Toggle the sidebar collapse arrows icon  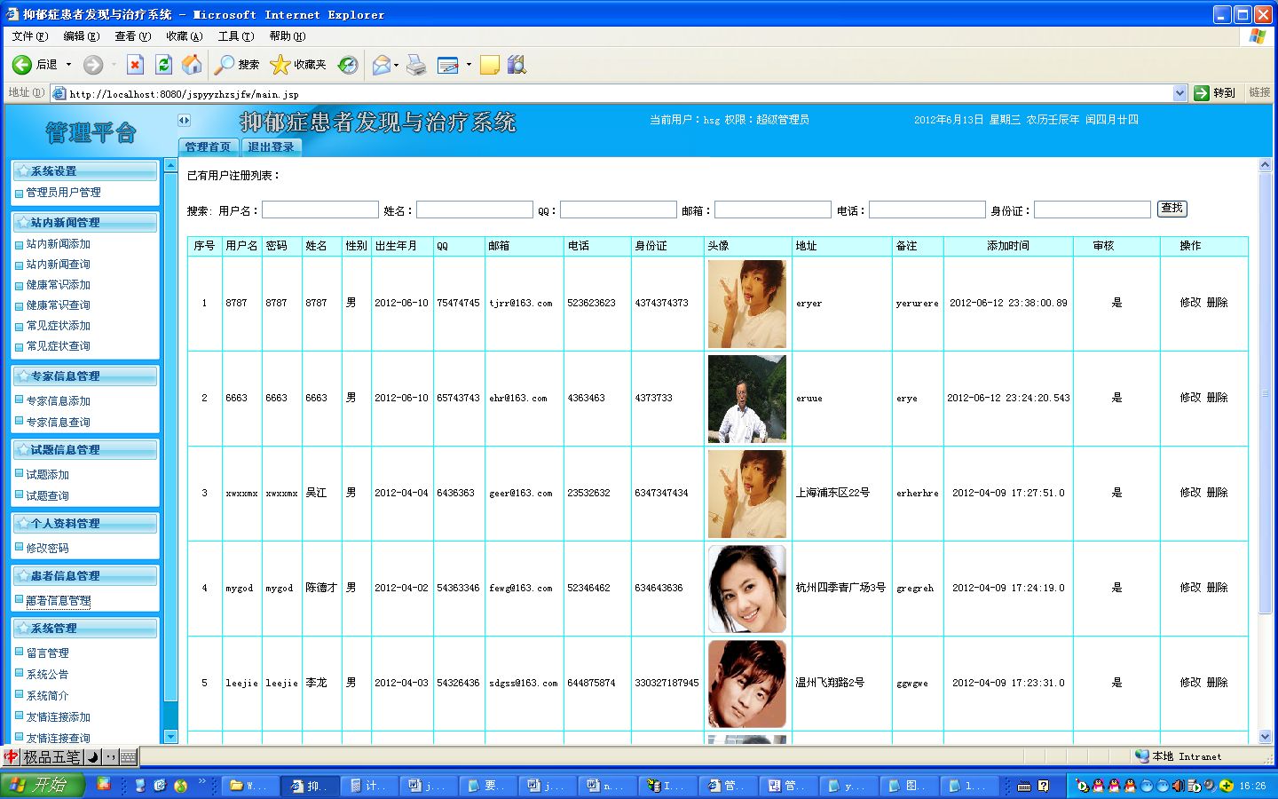pyautogui.click(x=184, y=120)
